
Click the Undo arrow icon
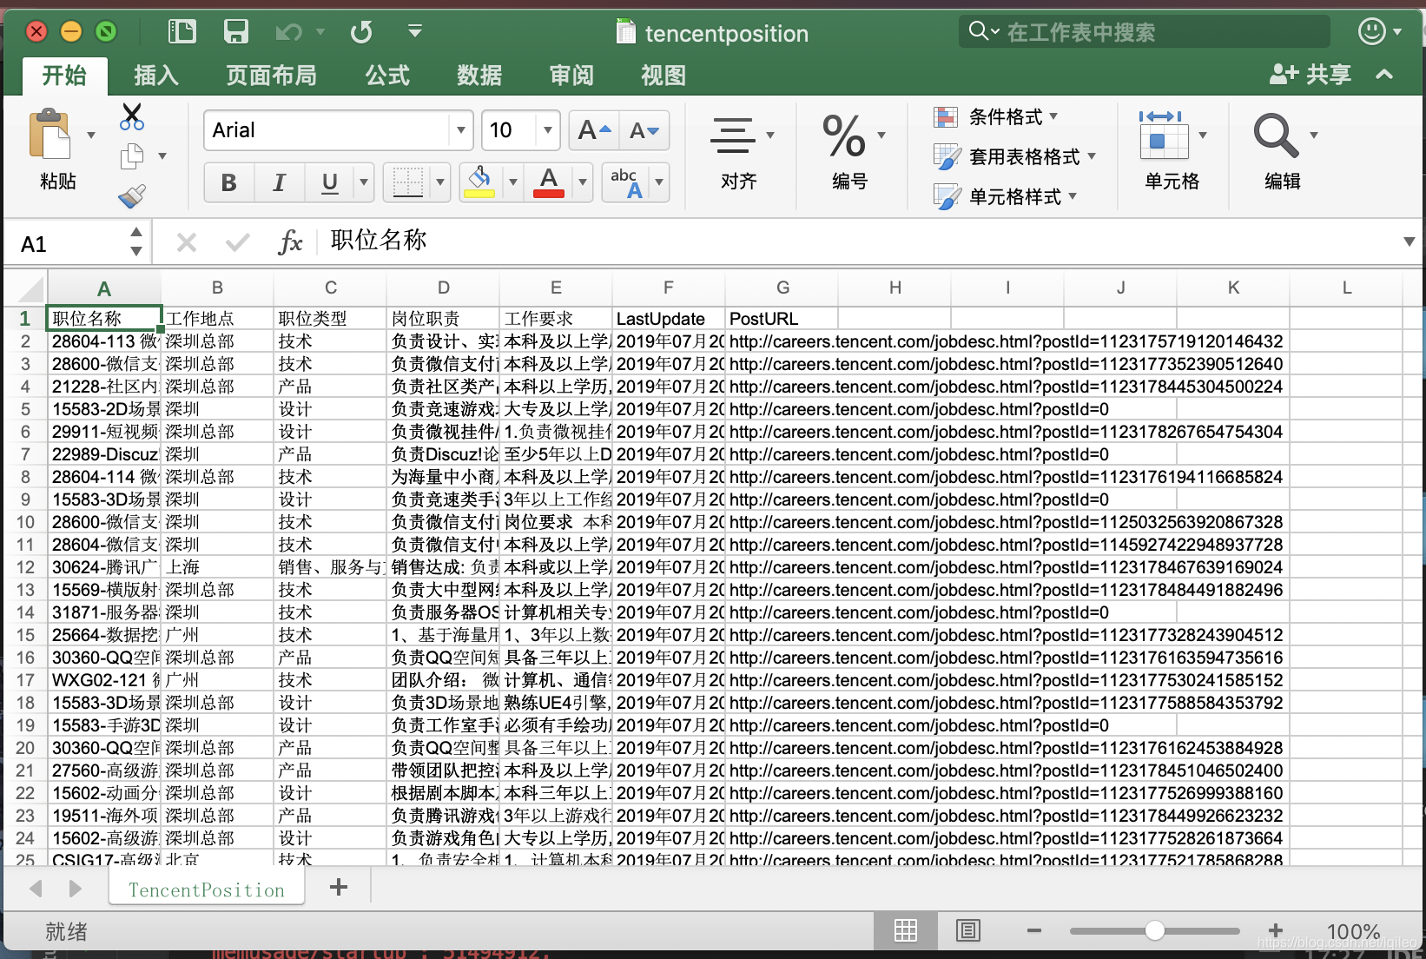click(288, 32)
